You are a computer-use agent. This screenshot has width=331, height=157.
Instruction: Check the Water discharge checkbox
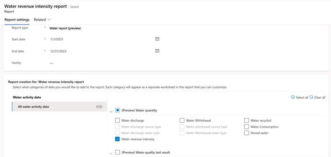click(x=117, y=120)
